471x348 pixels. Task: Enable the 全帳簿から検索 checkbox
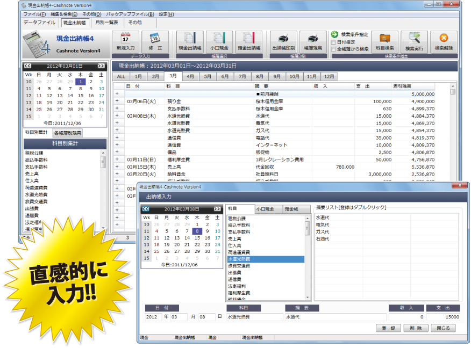334,49
